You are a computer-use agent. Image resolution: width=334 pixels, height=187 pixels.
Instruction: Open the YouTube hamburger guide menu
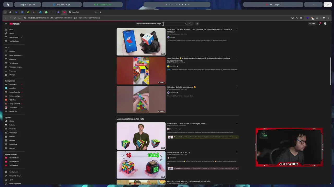[x=6, y=24]
